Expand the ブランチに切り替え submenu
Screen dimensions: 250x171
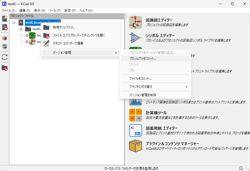(x=155, y=87)
